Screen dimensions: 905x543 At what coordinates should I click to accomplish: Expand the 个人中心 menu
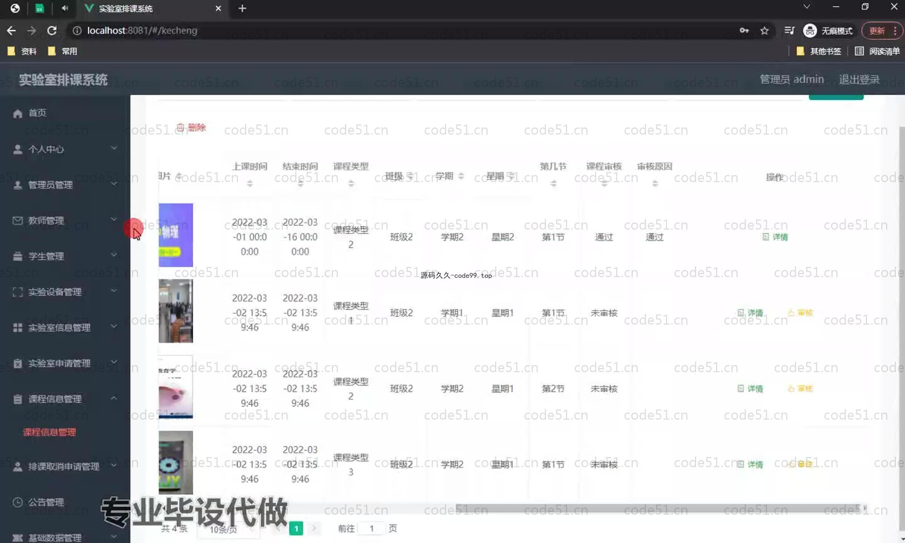65,149
